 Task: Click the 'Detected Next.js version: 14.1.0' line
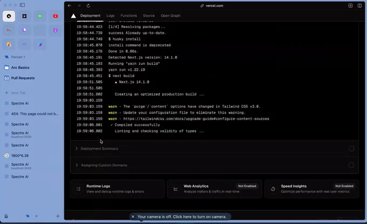tap(142, 58)
